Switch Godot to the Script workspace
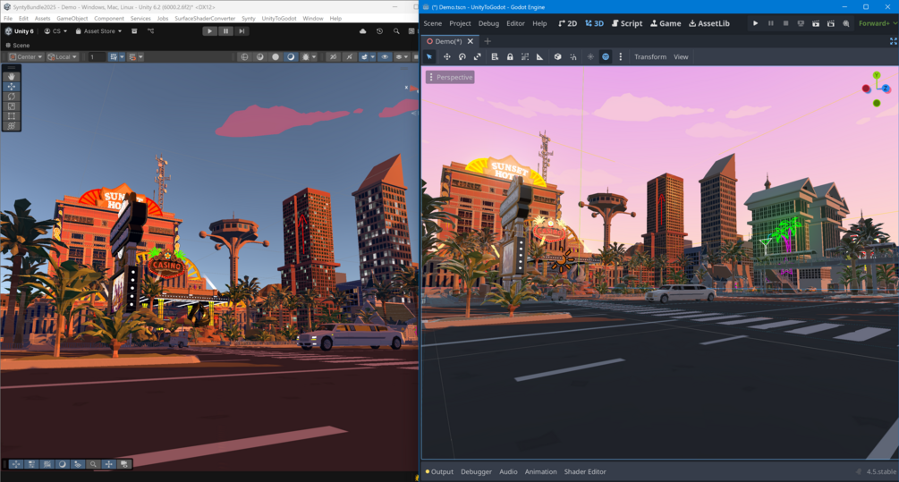 point(627,23)
